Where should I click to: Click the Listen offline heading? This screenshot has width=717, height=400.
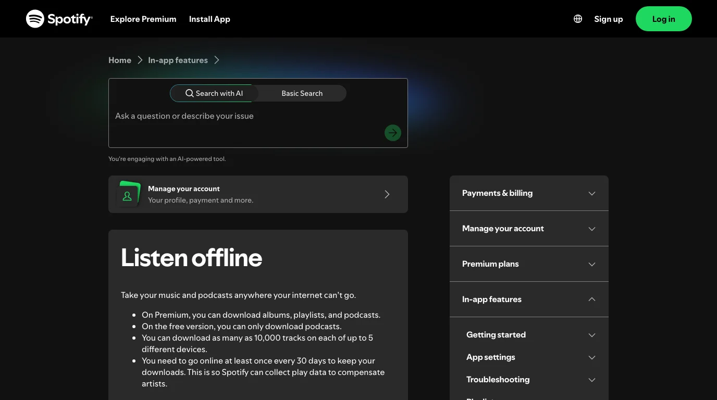tap(192, 258)
